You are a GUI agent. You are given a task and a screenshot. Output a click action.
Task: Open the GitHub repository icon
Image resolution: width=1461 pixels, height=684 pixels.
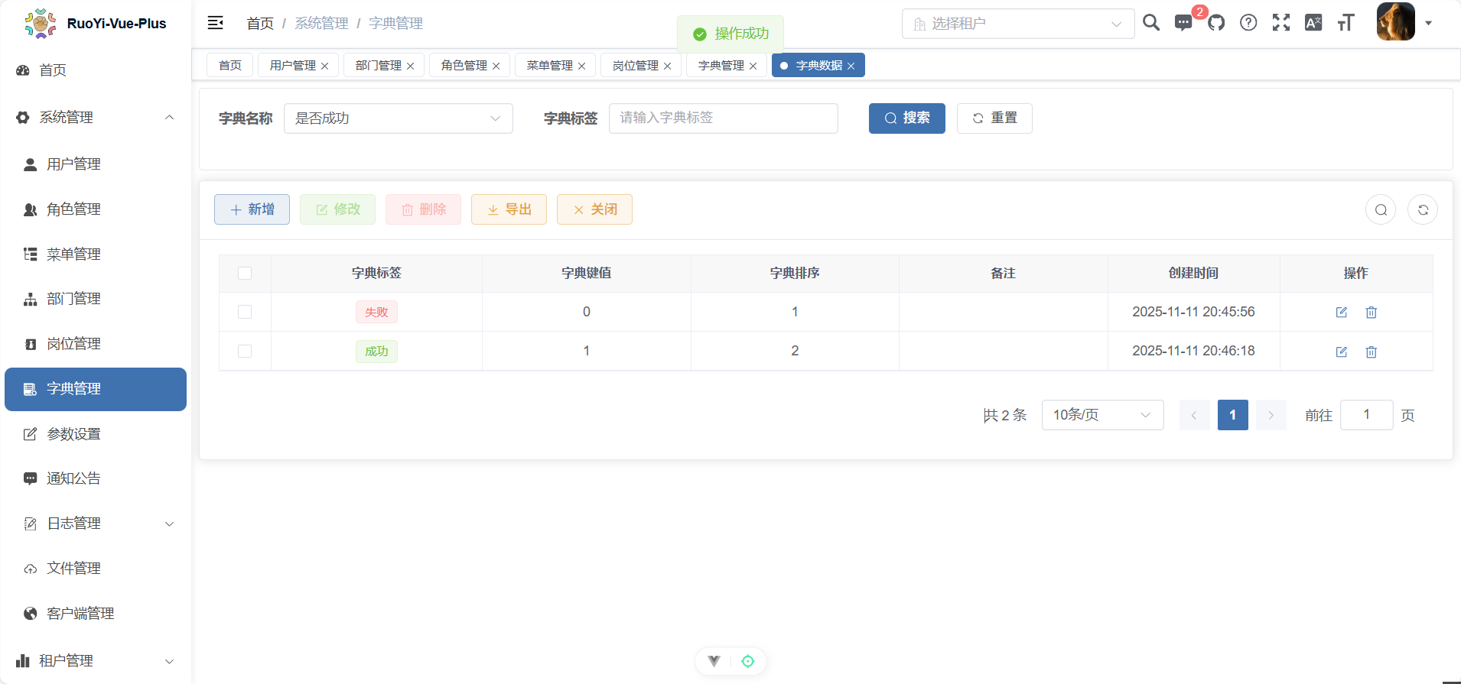[x=1216, y=23]
